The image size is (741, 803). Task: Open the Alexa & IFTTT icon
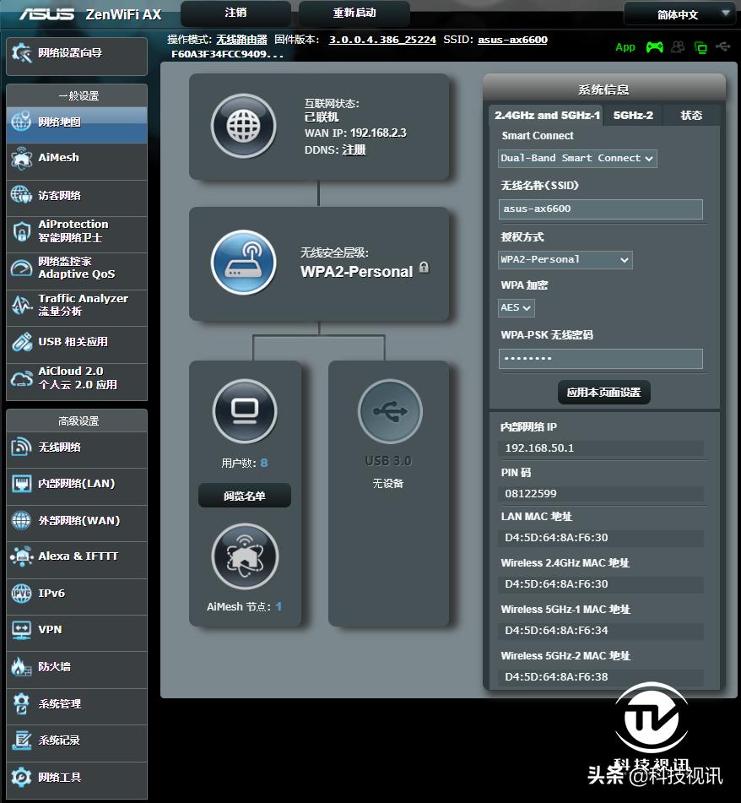coord(21,556)
